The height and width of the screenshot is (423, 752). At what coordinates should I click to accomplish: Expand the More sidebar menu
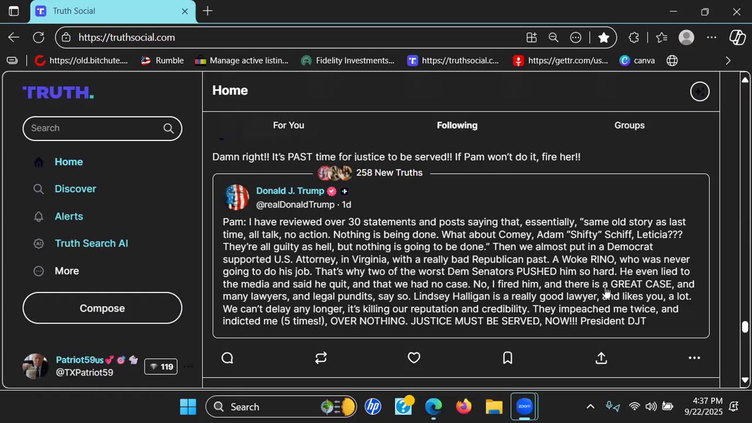66,271
